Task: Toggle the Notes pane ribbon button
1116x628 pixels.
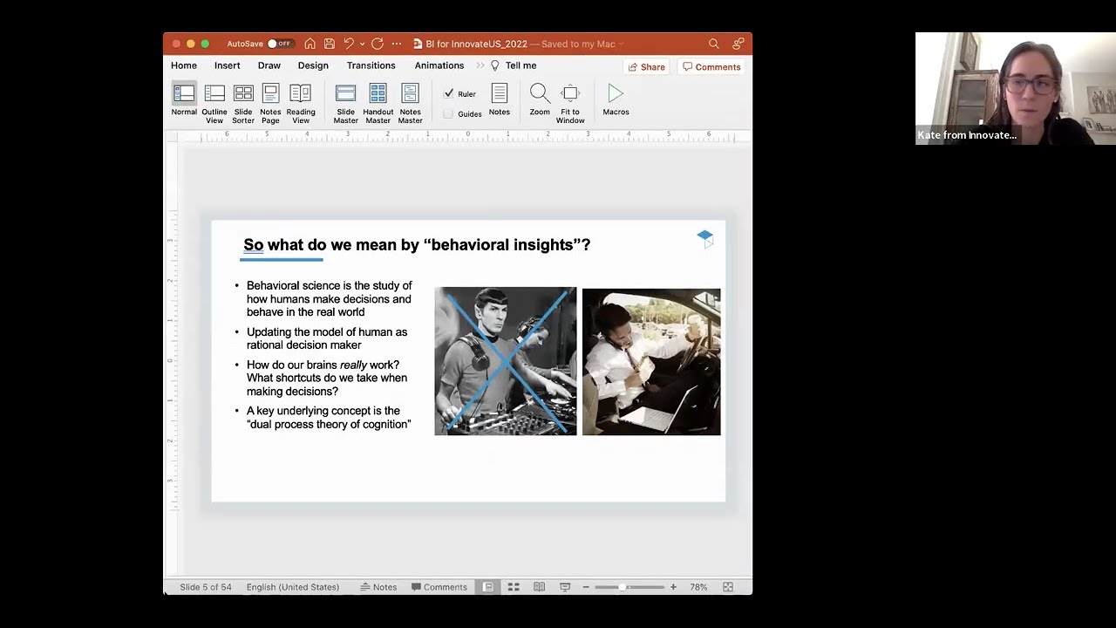Action: (500, 99)
